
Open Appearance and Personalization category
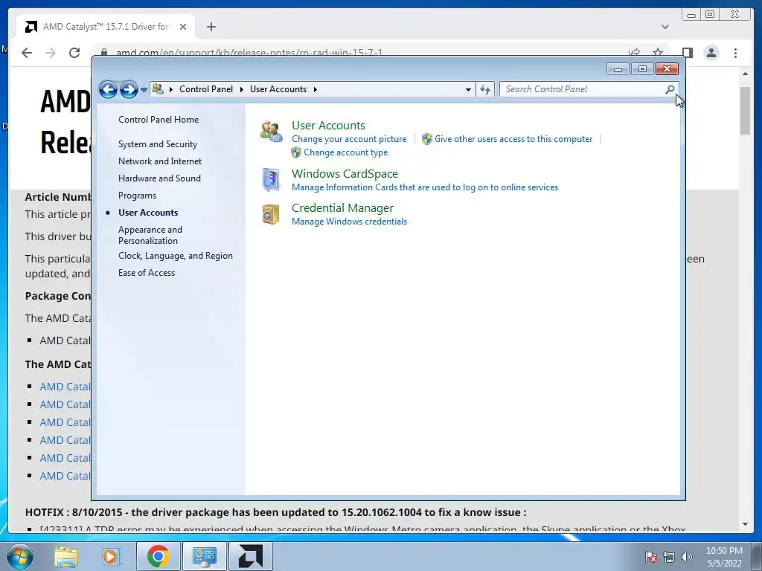[150, 235]
